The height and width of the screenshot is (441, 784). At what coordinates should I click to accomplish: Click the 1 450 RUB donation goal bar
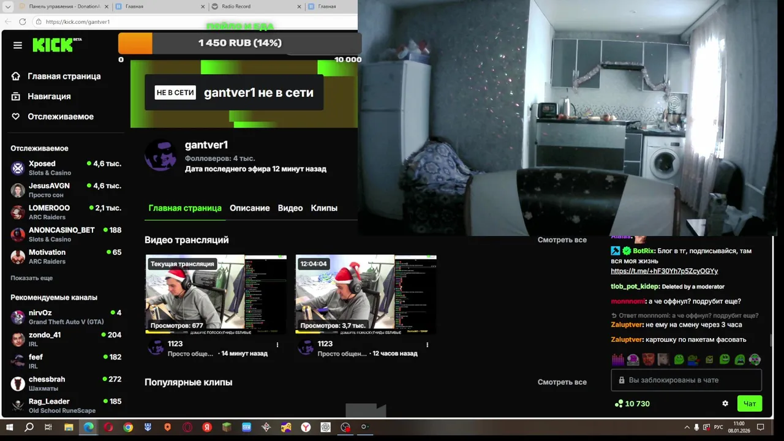[x=239, y=43]
